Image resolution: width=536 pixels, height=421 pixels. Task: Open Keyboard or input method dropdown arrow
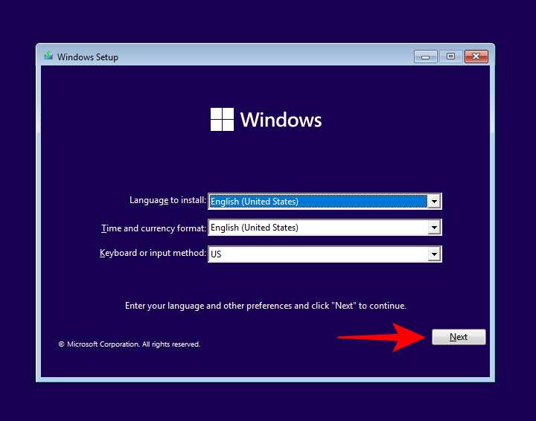pyautogui.click(x=434, y=254)
